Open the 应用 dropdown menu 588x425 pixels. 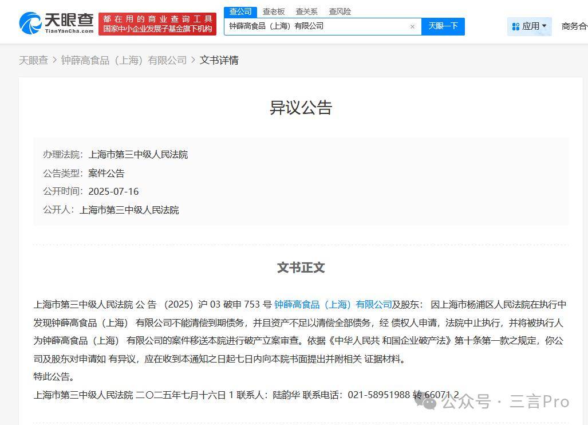pyautogui.click(x=530, y=26)
